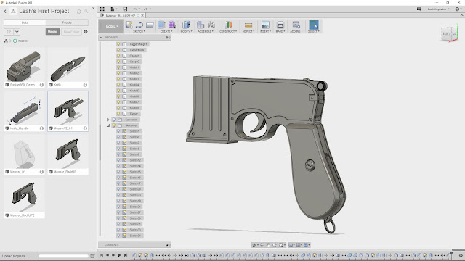465x261 pixels.
Task: Click the Select tool icon
Action: 313,25
